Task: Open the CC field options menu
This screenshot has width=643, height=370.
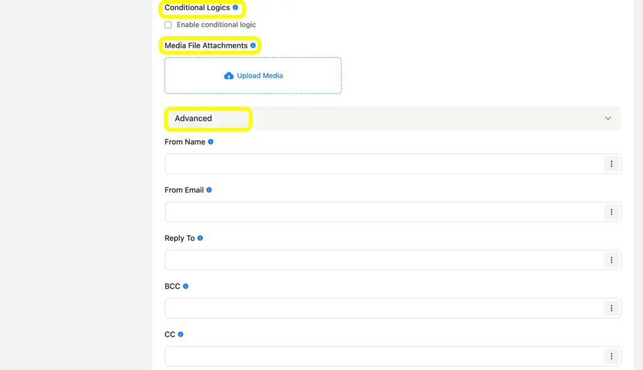Action: click(612, 356)
